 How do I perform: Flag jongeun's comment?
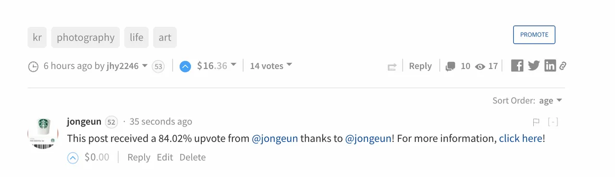[x=536, y=122]
